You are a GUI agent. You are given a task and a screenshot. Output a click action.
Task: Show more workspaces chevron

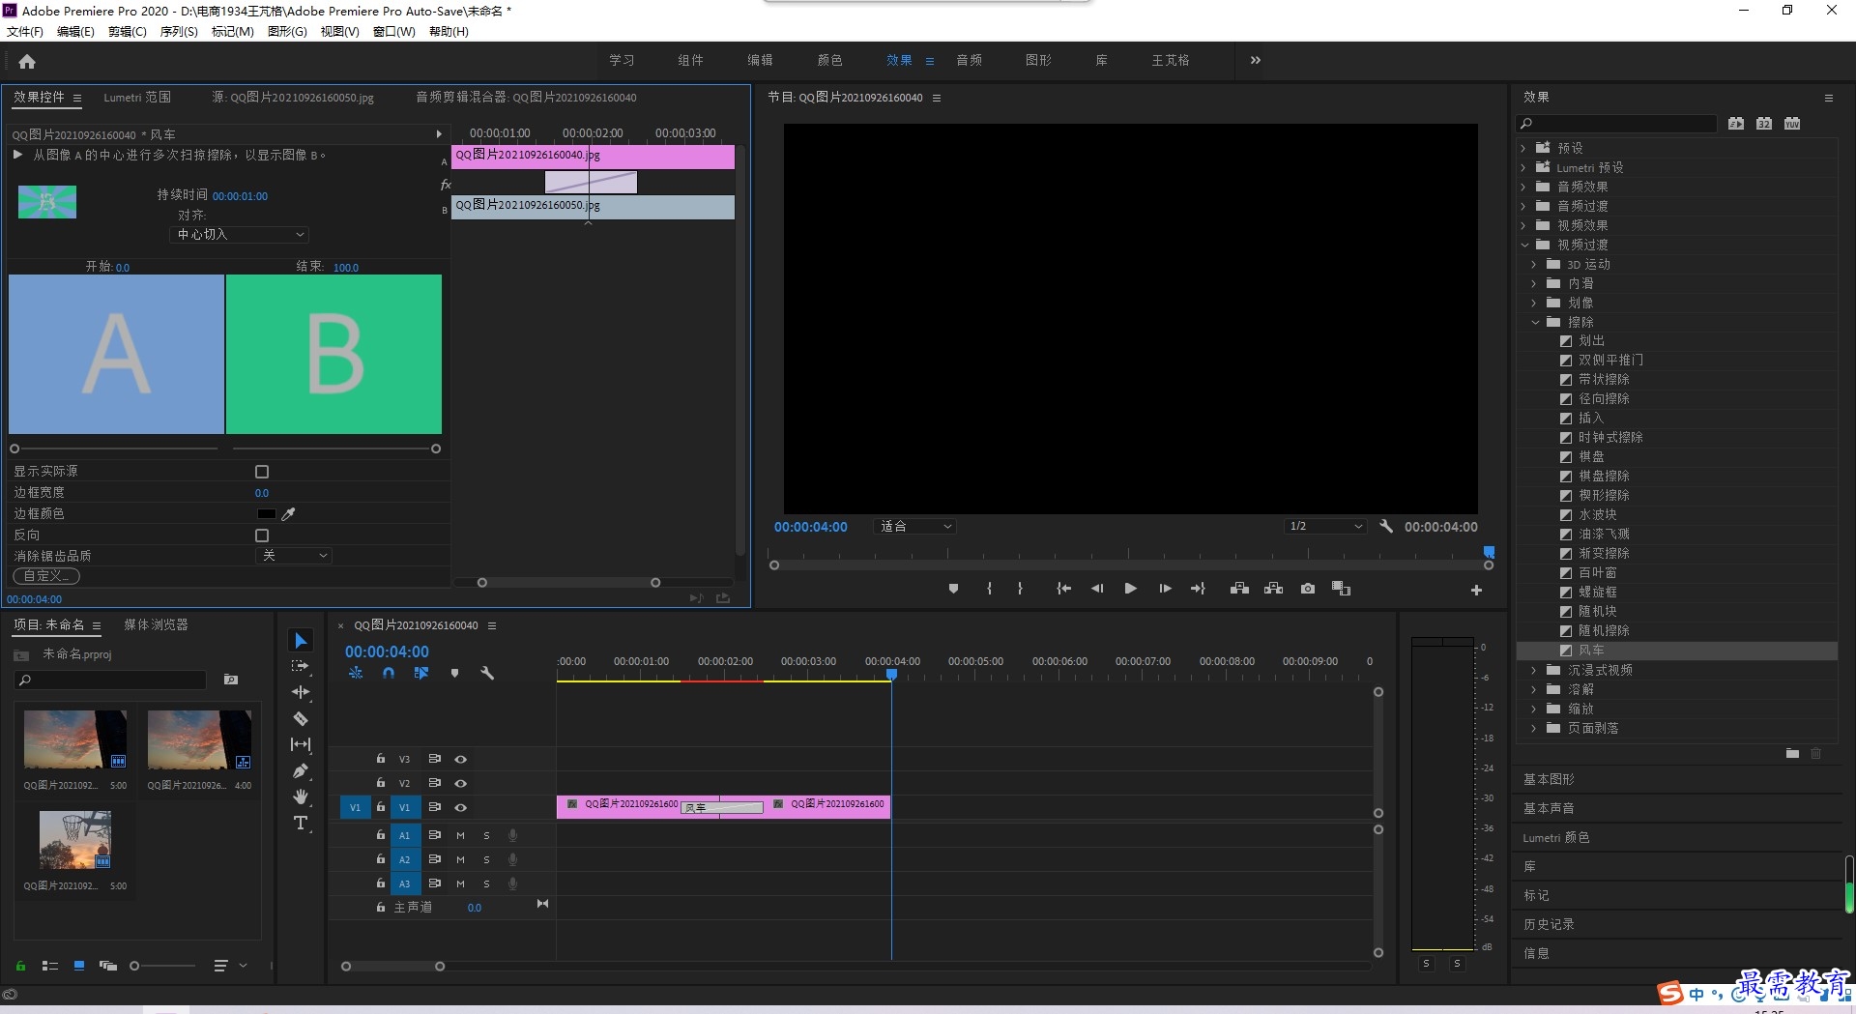click(x=1255, y=60)
